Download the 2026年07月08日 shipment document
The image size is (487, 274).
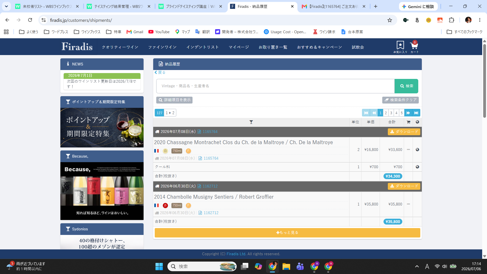point(404,132)
